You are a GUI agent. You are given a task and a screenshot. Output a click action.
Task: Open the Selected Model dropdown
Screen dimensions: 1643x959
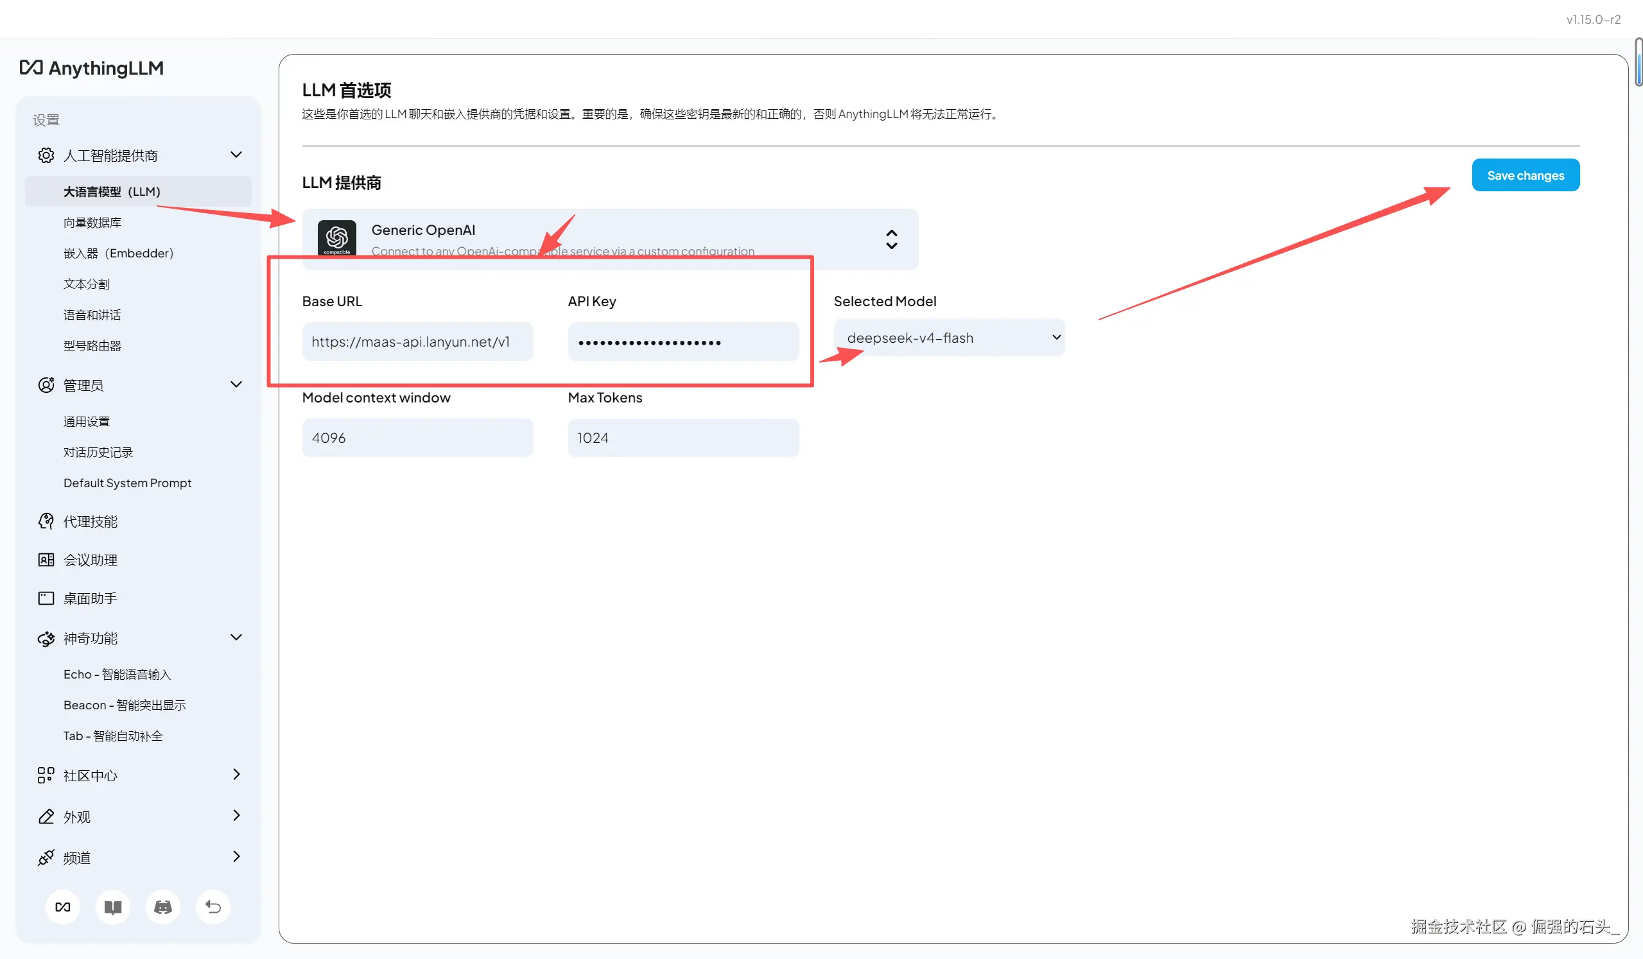pyautogui.click(x=949, y=338)
